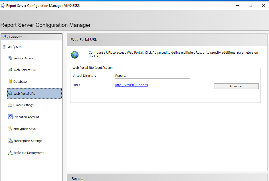Screen dimensions: 269x181
Task: Click the Encryption Keys icon
Action: click(10, 128)
